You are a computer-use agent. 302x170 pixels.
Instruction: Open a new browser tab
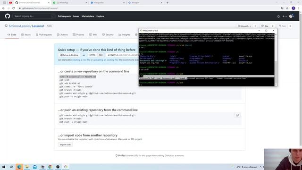coord(168,3)
